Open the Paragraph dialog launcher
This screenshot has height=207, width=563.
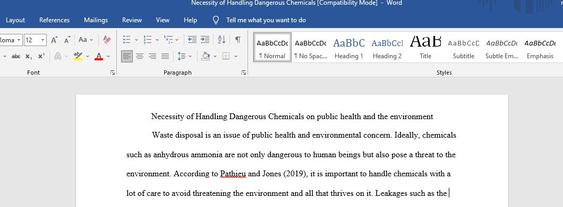(244, 73)
